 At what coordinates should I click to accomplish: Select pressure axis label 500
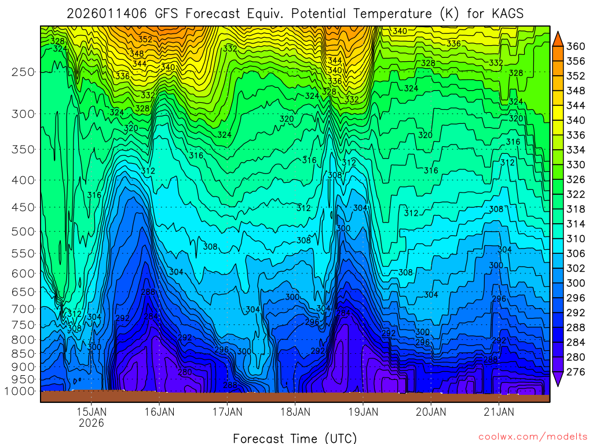point(23,231)
